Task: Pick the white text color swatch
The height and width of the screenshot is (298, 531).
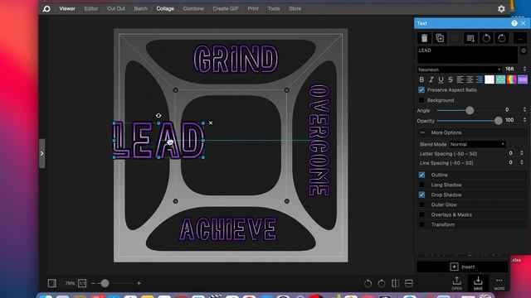Action: point(490,79)
